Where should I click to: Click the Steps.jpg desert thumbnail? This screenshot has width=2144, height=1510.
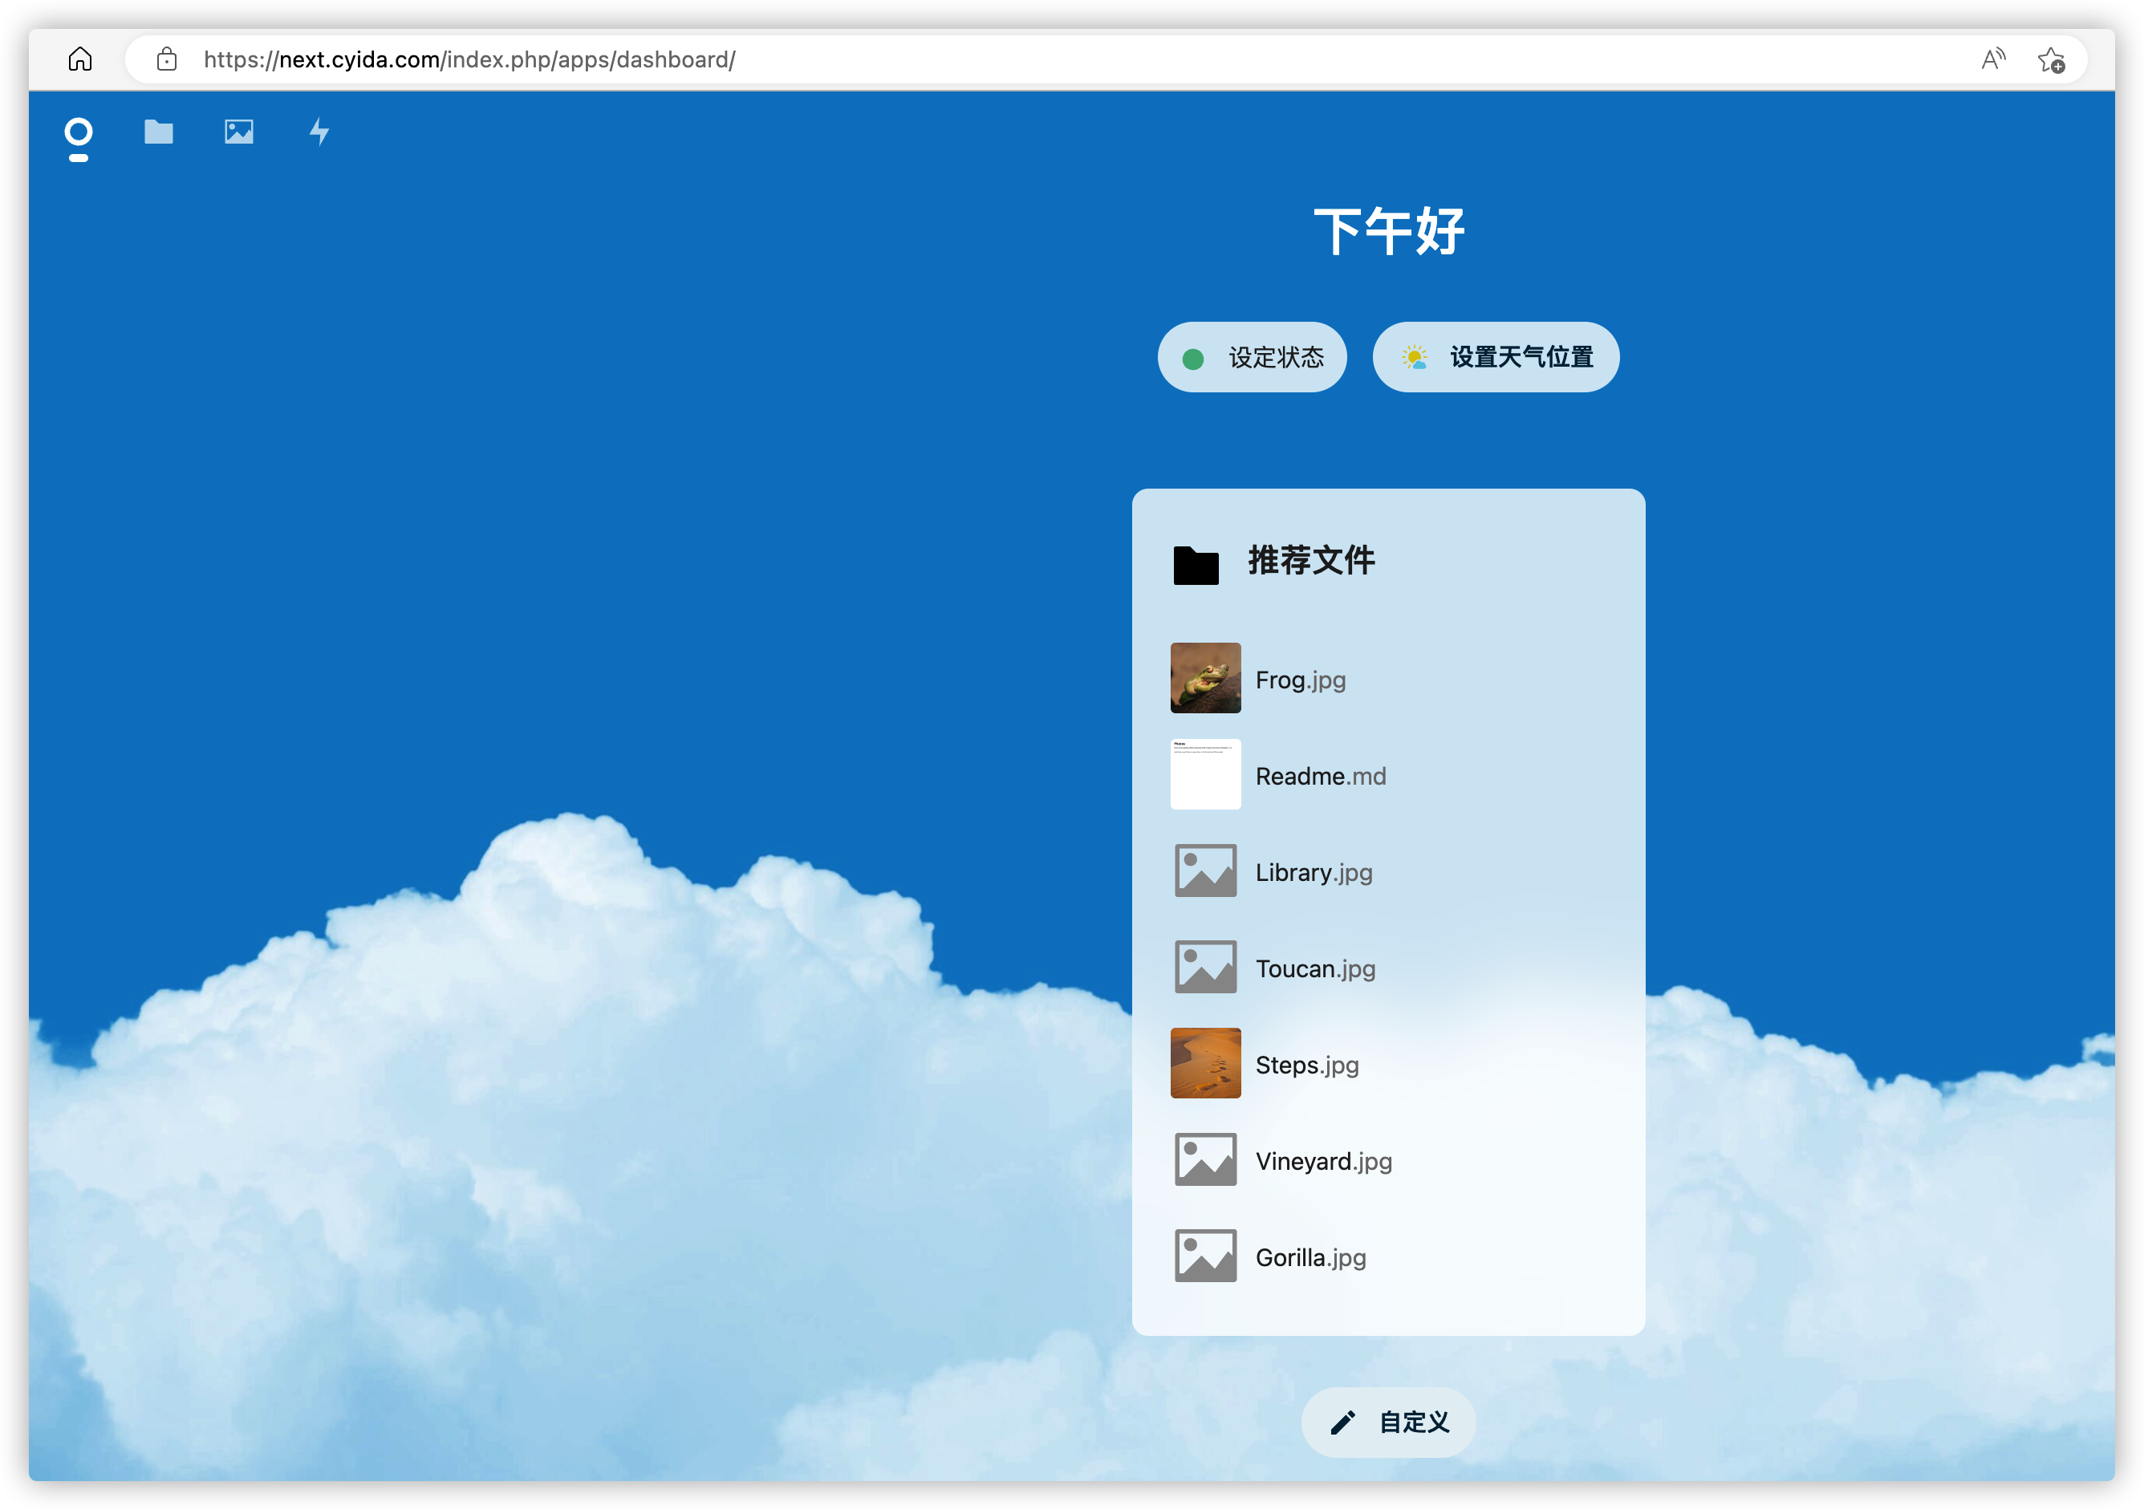click(x=1205, y=1064)
